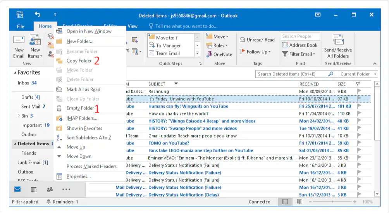Viewport: 389px width, 214px height.
Task: Switch to Calendar view icon
Action: (x=34, y=190)
